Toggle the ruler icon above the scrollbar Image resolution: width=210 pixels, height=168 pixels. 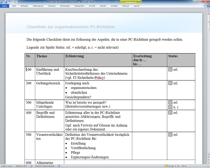click(208, 10)
